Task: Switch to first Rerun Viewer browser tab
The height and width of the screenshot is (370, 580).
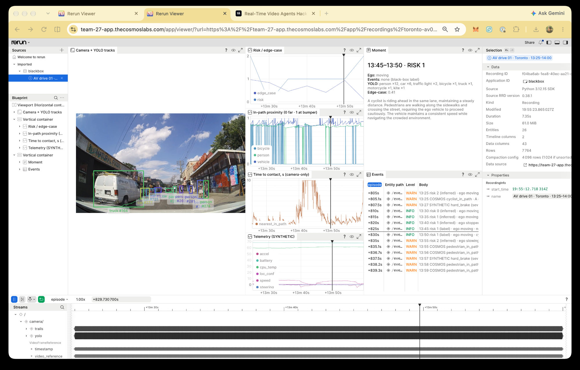Action: tap(99, 14)
